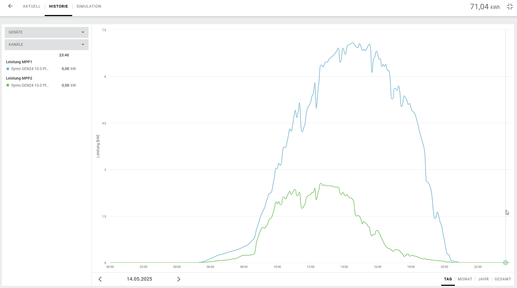
Task: Expand the KANÄLE dropdown
Action: (46, 44)
